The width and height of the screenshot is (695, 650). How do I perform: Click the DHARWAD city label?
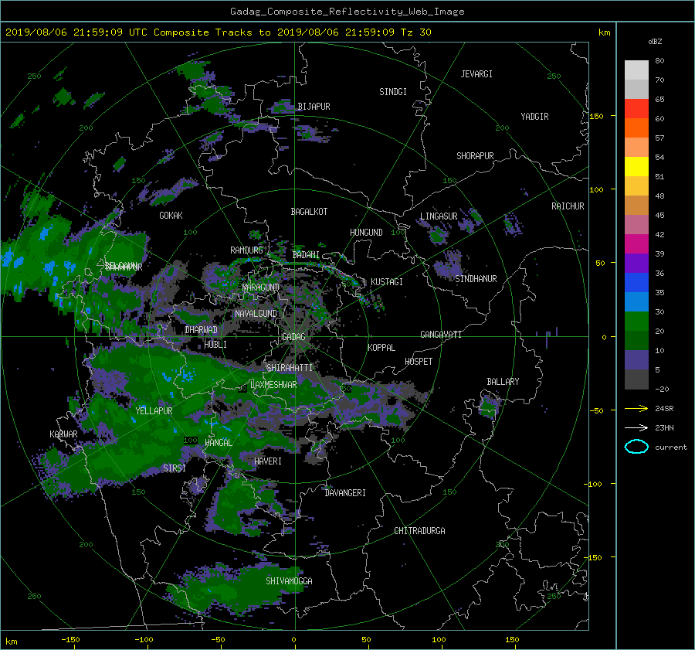pyautogui.click(x=202, y=330)
